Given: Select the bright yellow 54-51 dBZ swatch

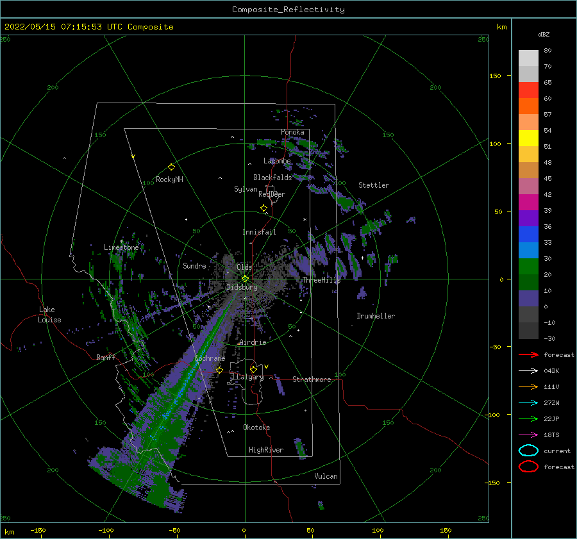Looking at the screenshot, I should pos(528,138).
